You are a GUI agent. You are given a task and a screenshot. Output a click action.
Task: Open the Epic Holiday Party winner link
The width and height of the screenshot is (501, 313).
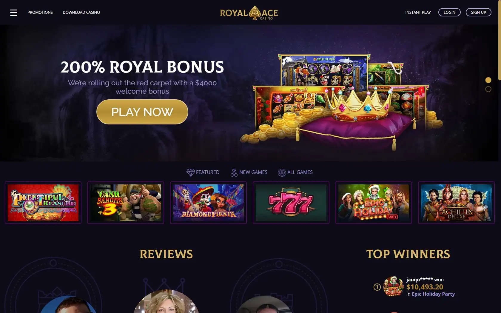click(x=433, y=294)
